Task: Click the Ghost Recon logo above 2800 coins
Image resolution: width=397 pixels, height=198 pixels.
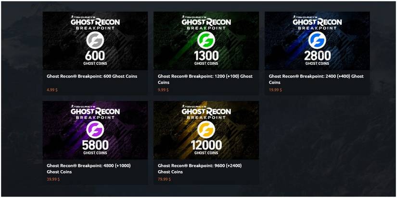Action: click(x=317, y=23)
